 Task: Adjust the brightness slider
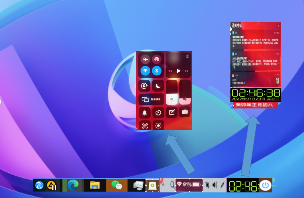click(x=172, y=92)
